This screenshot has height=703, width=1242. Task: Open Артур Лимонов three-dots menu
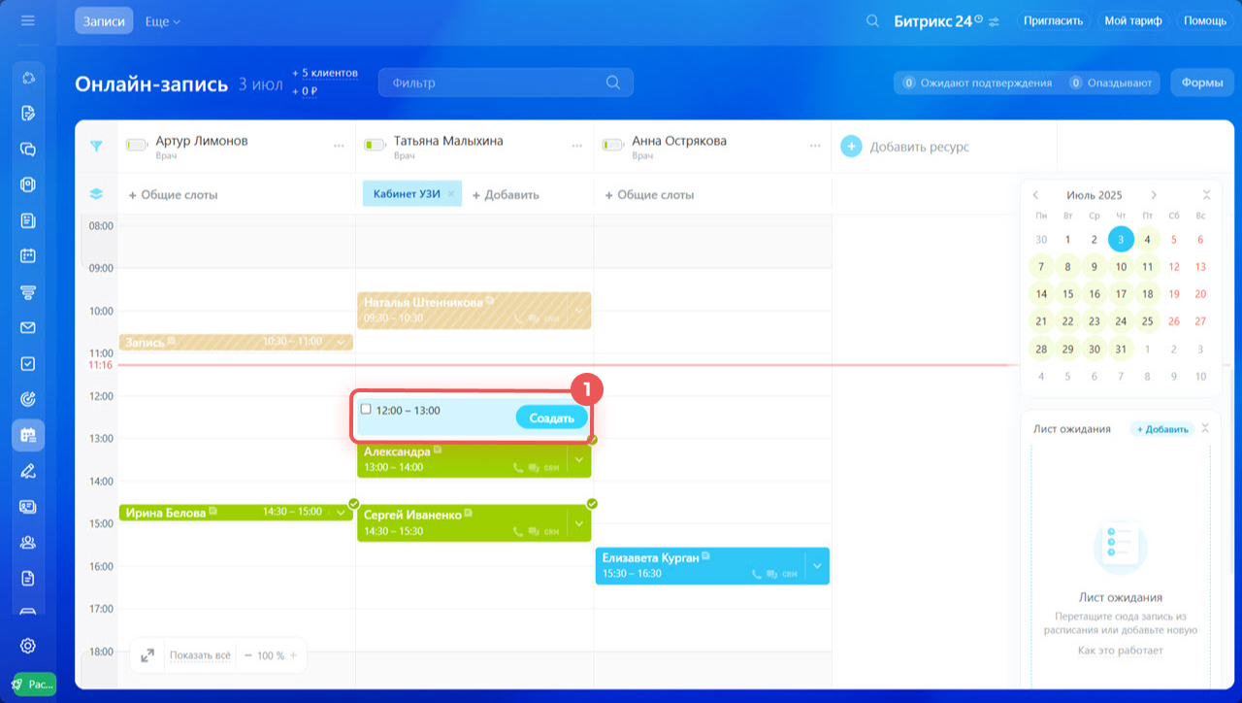[x=339, y=146]
